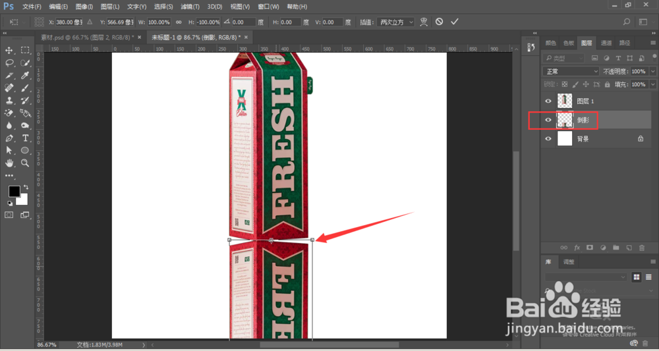Viewport: 659px width, 351px height.
Task: Hide the 图层 1 layer with eye icon
Action: [x=548, y=101]
